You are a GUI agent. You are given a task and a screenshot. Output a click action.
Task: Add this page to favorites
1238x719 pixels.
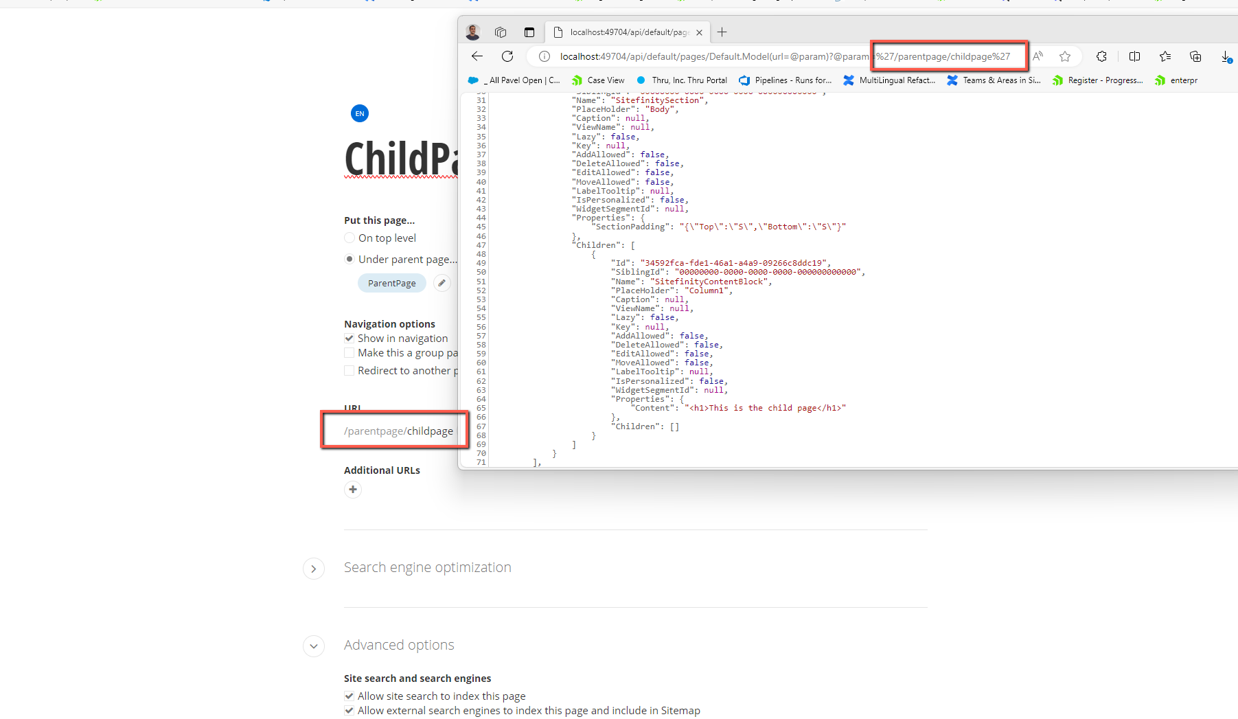[1065, 56]
